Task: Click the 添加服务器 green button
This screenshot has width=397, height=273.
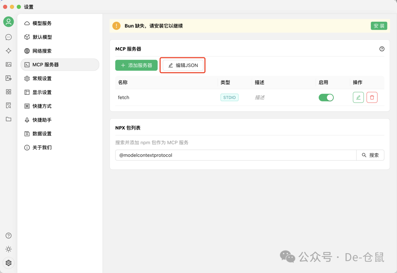Action: 136,65
